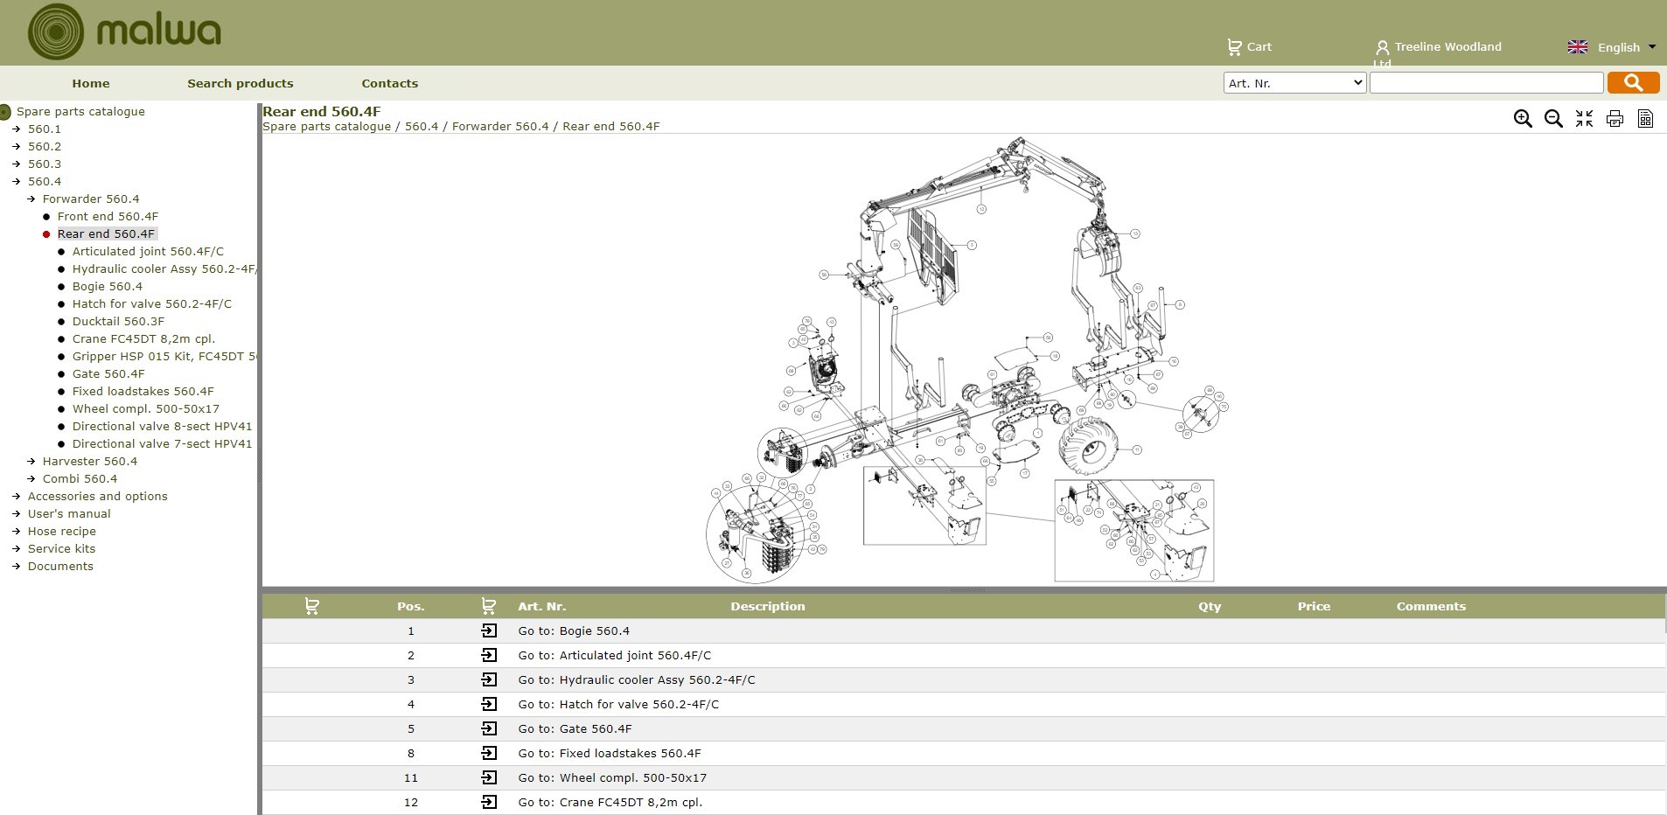Viewport: 1667px width, 815px height.
Task: Click inside the search text field
Action: pyautogui.click(x=1485, y=82)
